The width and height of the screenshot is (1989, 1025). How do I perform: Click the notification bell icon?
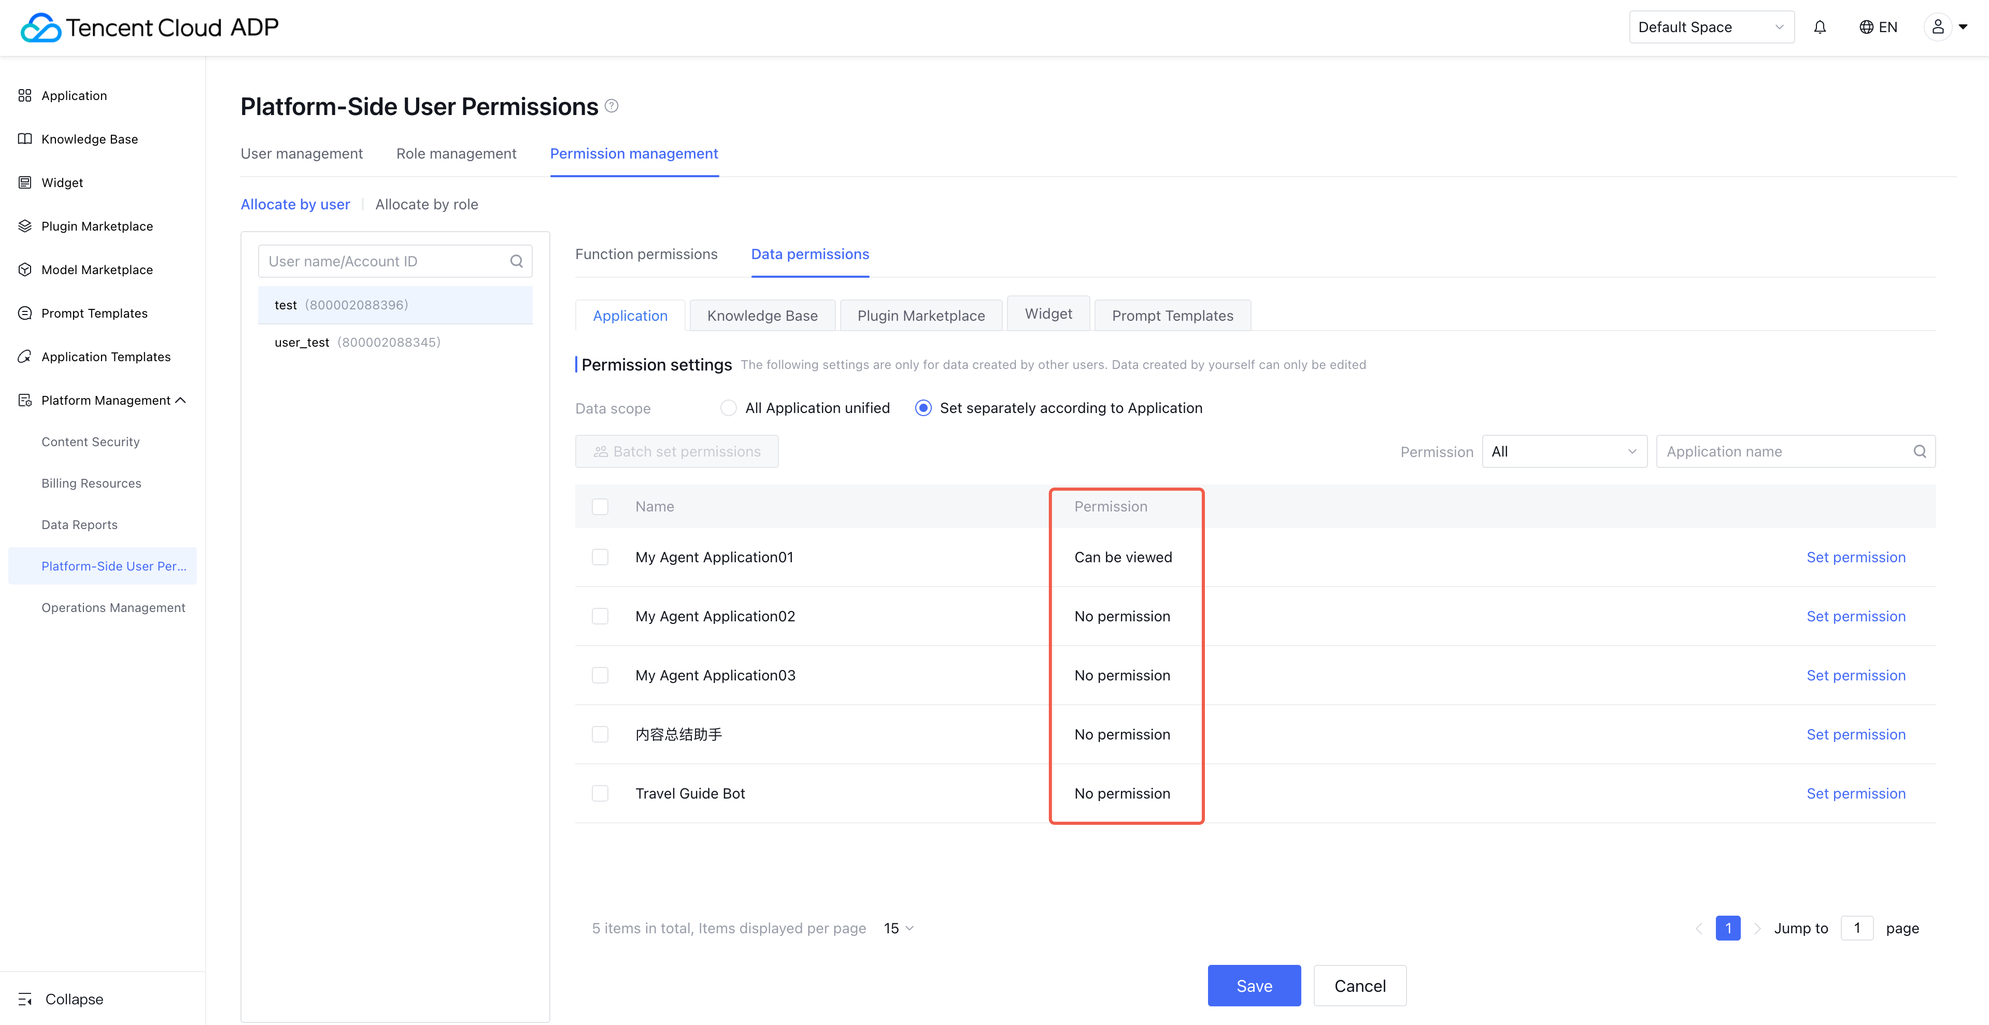(1820, 28)
